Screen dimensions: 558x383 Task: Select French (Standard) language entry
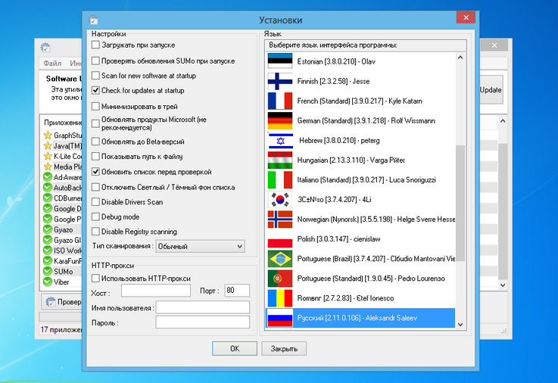pos(360,101)
